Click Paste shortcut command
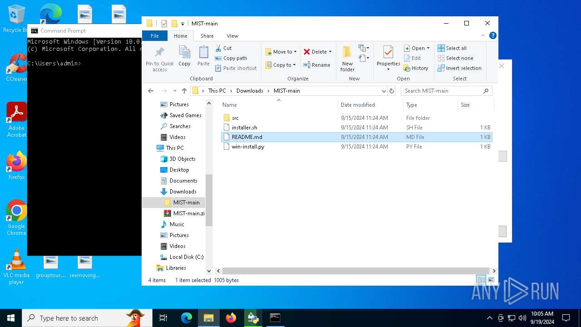The width and height of the screenshot is (581, 327). [x=236, y=68]
